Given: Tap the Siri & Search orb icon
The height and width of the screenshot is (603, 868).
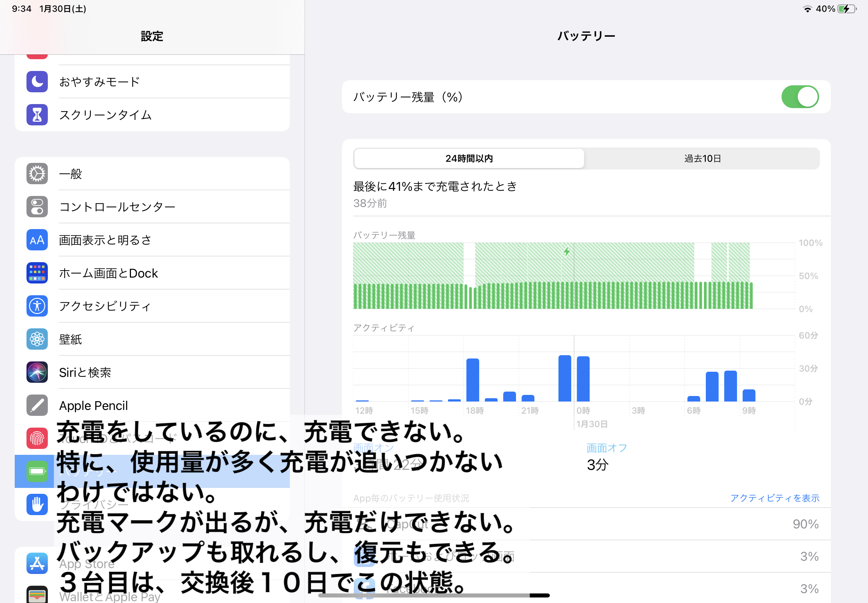Looking at the screenshot, I should [37, 372].
